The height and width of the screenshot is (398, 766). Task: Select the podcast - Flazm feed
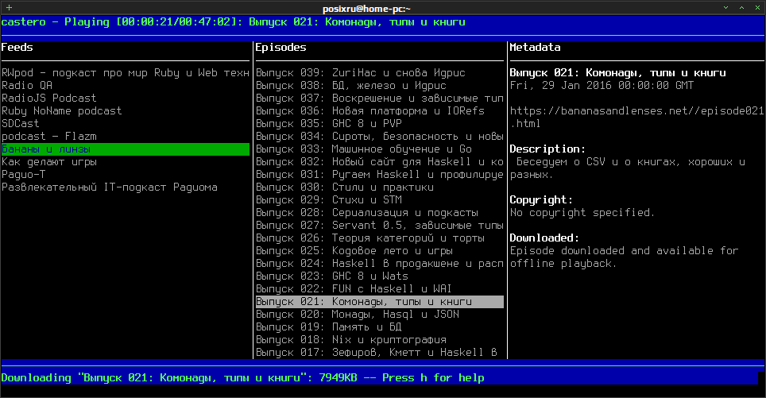pos(48,137)
